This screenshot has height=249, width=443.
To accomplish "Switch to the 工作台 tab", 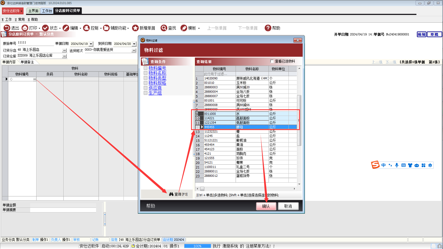I will click(47, 11).
